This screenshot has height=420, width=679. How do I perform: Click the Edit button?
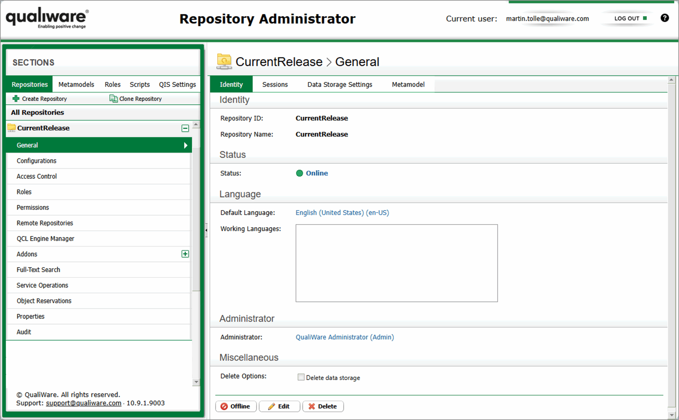(279, 406)
